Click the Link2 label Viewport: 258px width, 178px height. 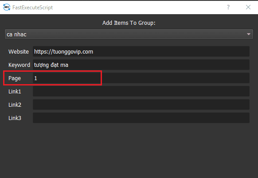pyautogui.click(x=15, y=104)
